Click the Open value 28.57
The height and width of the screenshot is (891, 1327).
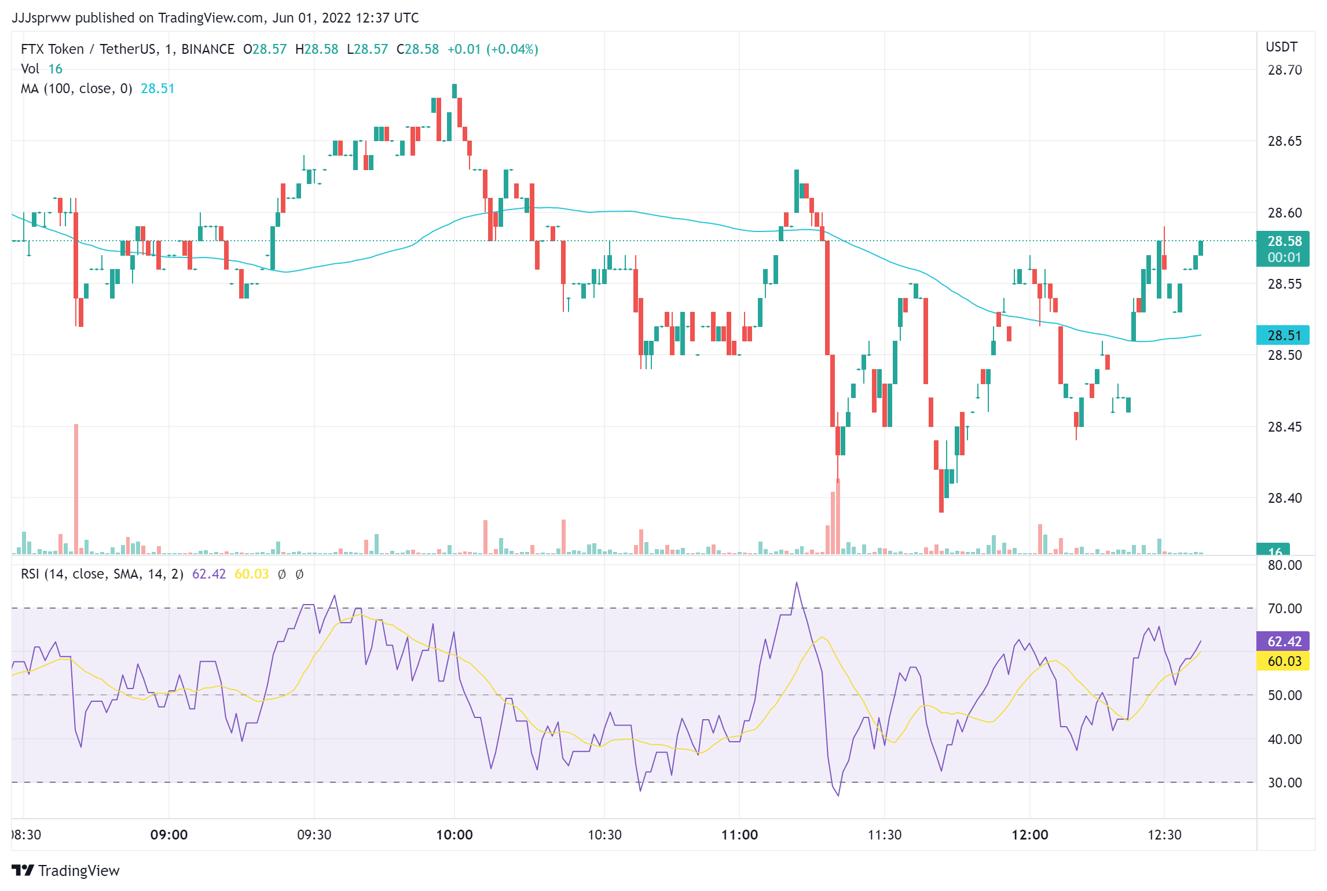point(269,49)
